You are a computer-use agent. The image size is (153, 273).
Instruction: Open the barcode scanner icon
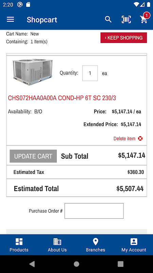tap(126, 19)
